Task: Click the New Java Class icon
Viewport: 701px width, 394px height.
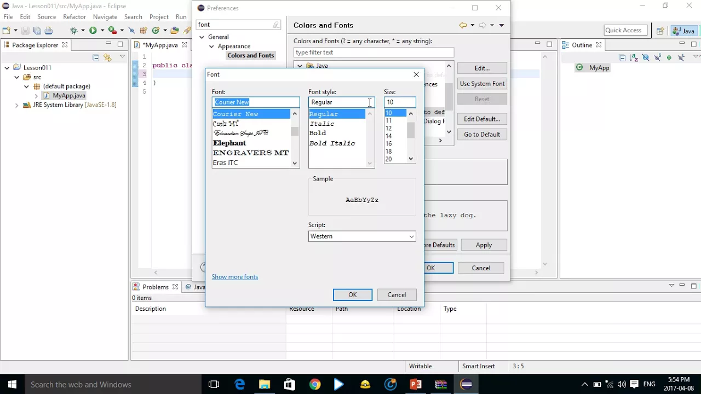Action: pyautogui.click(x=156, y=31)
